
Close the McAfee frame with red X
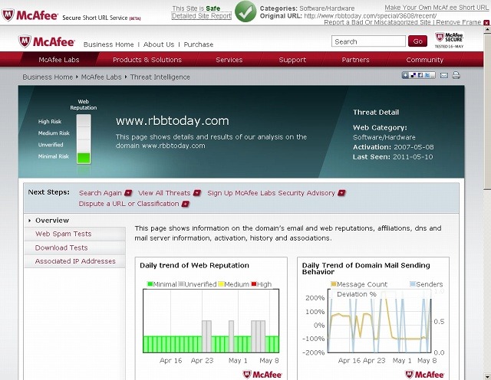pos(486,22)
